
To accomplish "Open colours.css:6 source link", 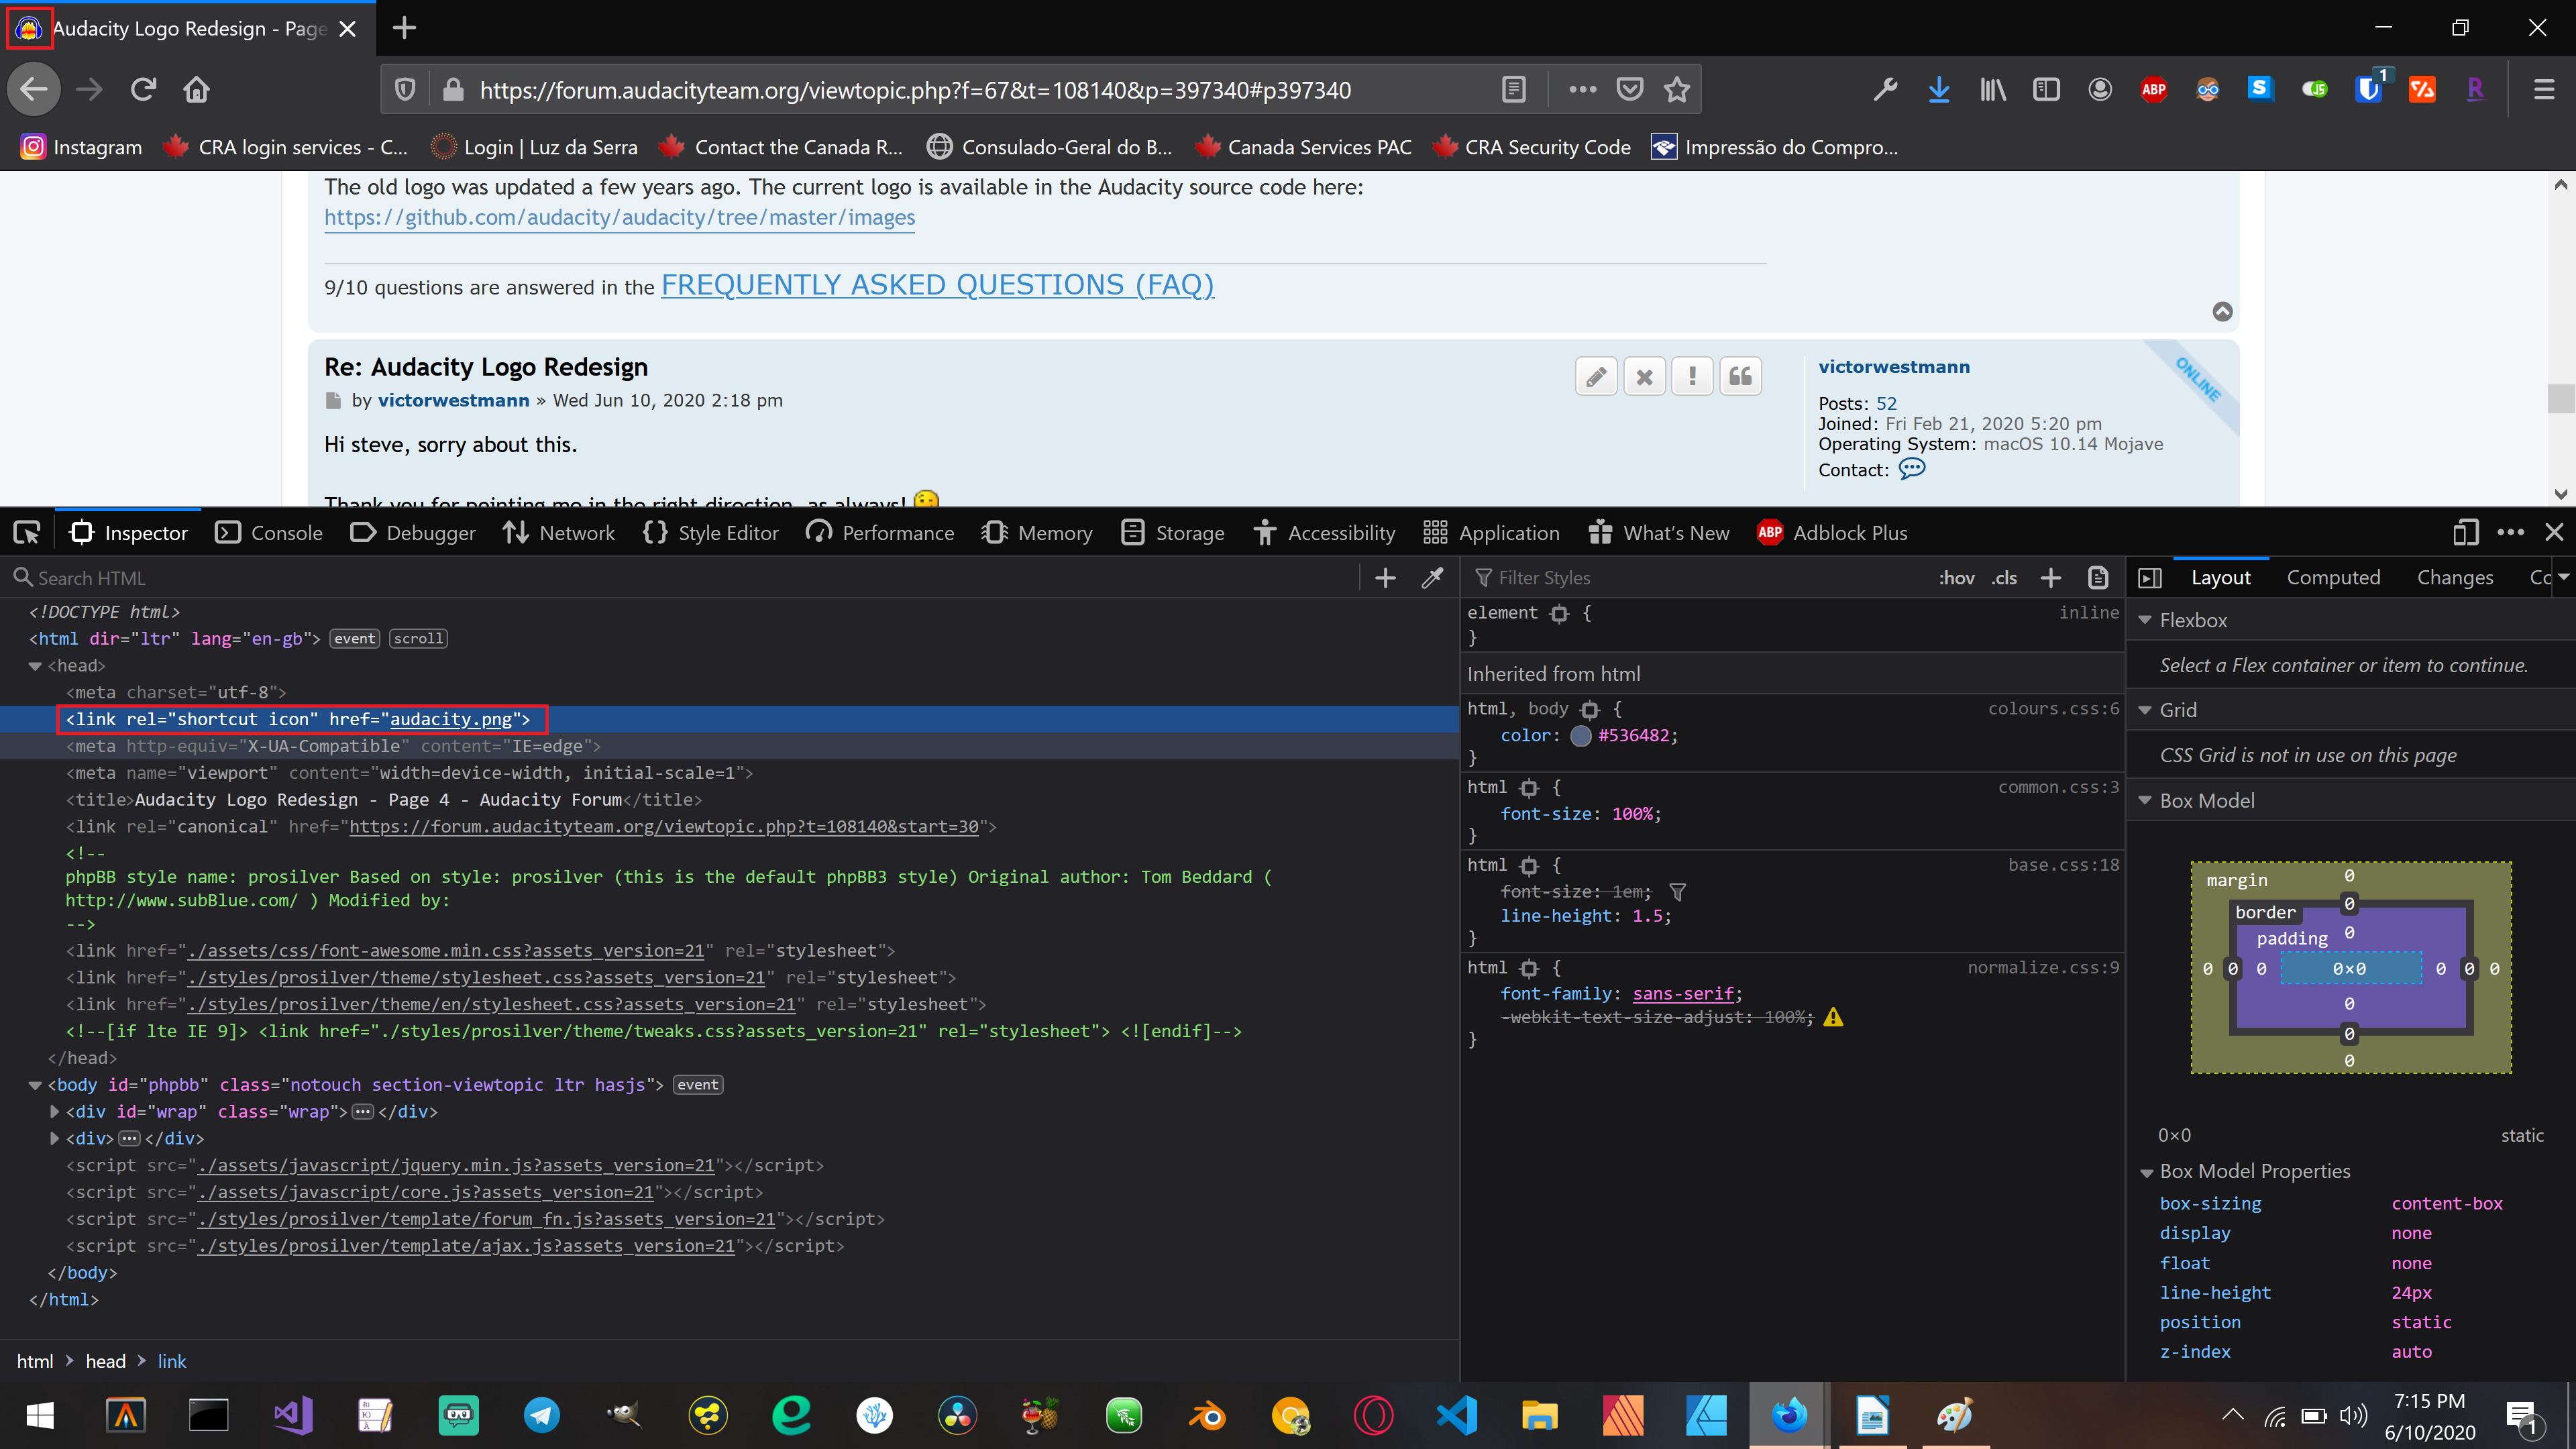I will coord(2053,708).
